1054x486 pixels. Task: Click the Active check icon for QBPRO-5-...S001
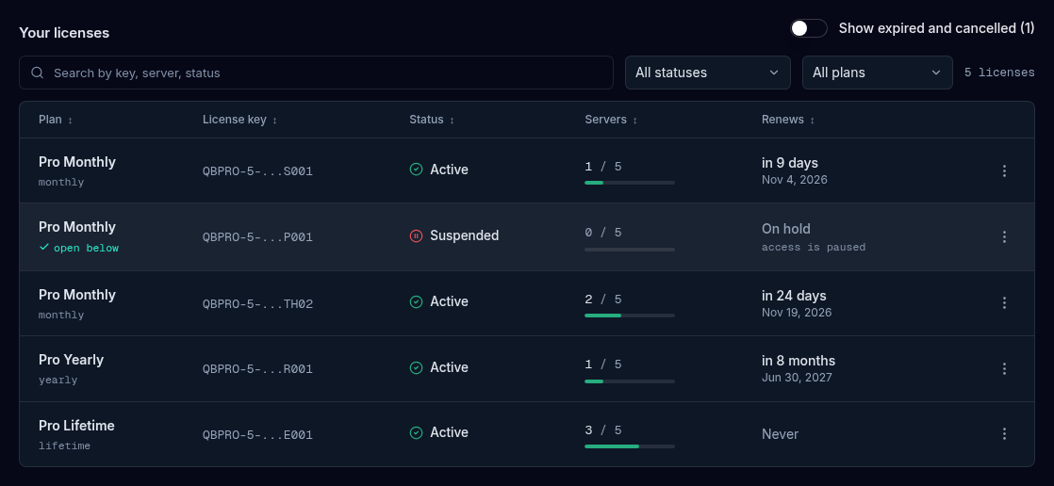pos(416,170)
